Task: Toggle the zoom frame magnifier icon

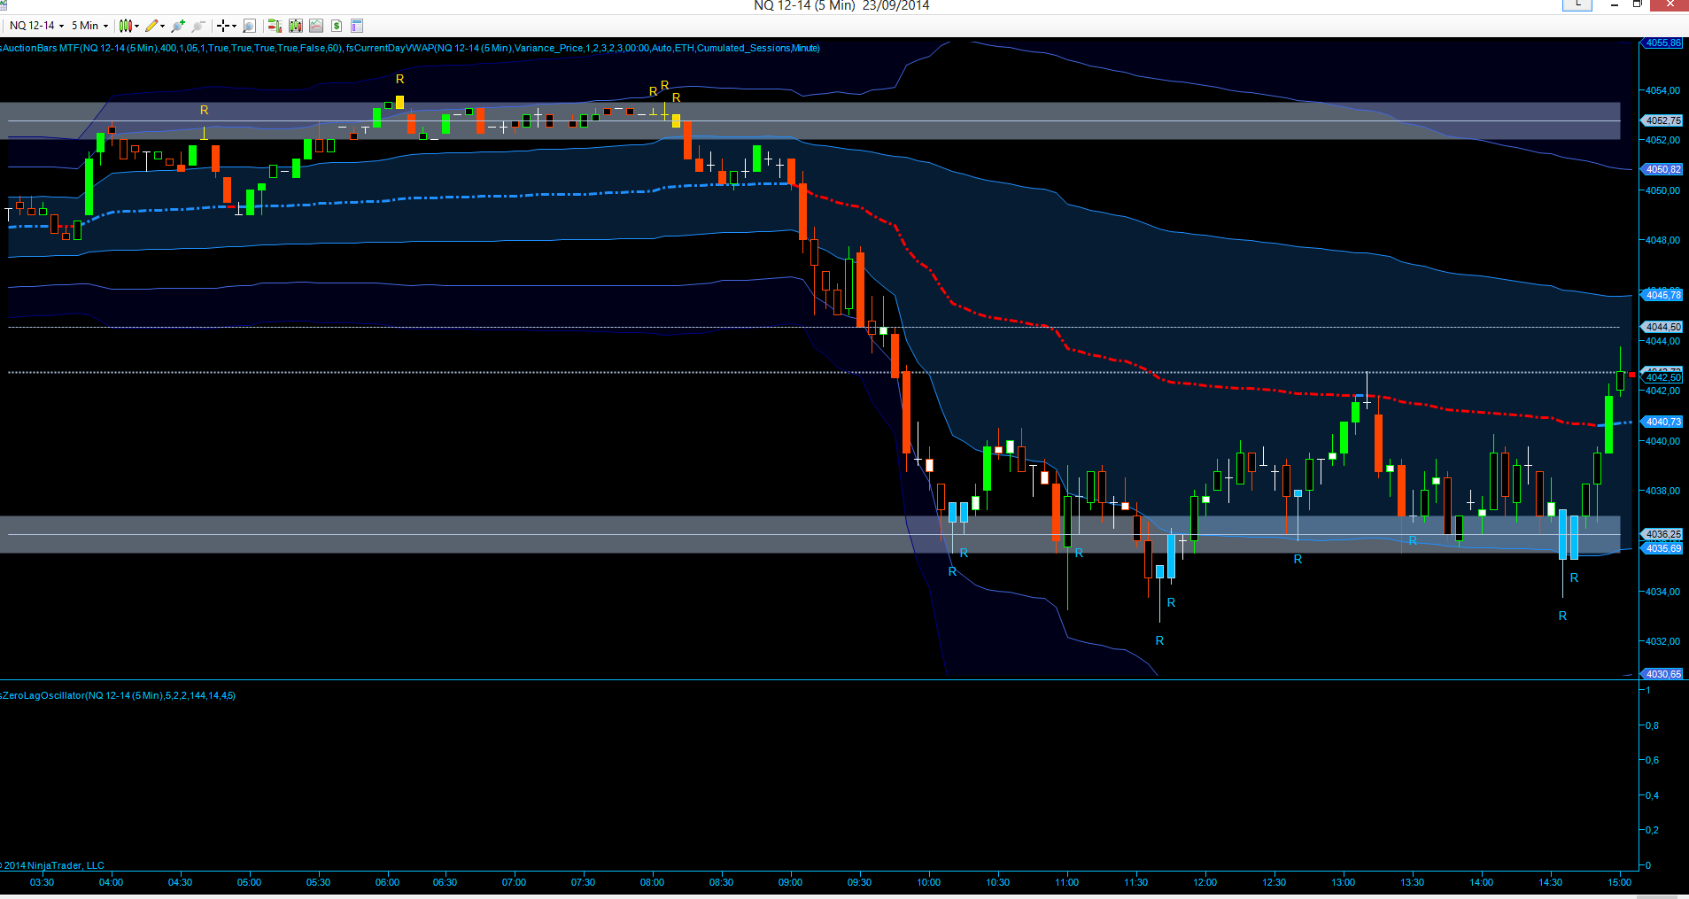Action: click(250, 26)
